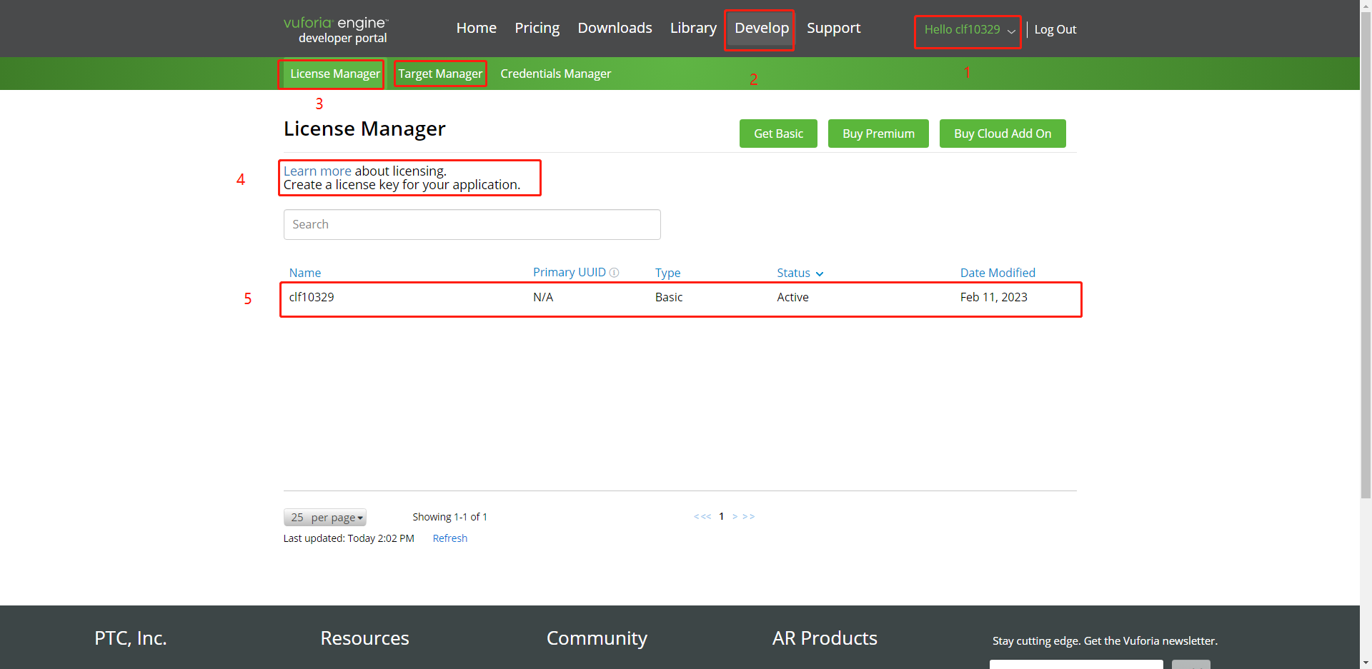Sort by Type column header
Viewport: 1372px width, 669px height.
pos(667,273)
